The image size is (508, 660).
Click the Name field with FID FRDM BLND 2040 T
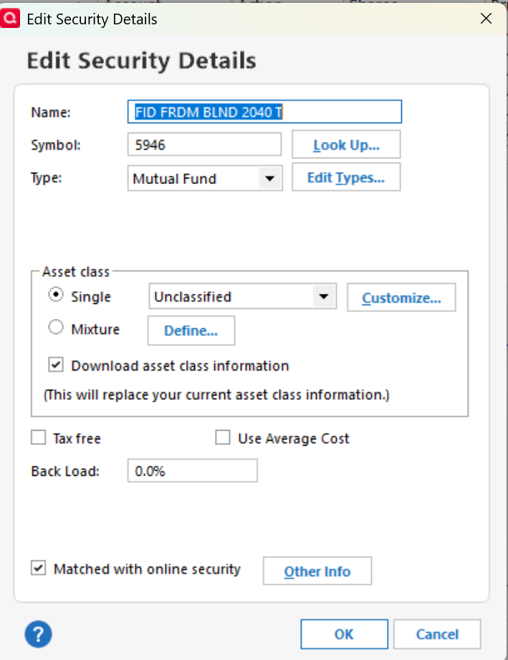point(264,112)
